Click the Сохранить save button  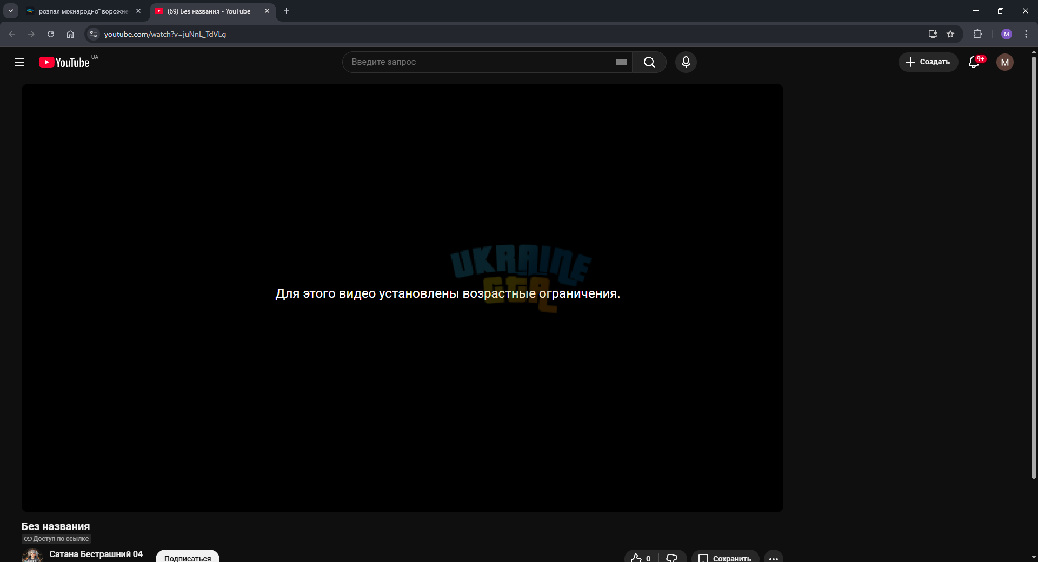click(x=725, y=557)
